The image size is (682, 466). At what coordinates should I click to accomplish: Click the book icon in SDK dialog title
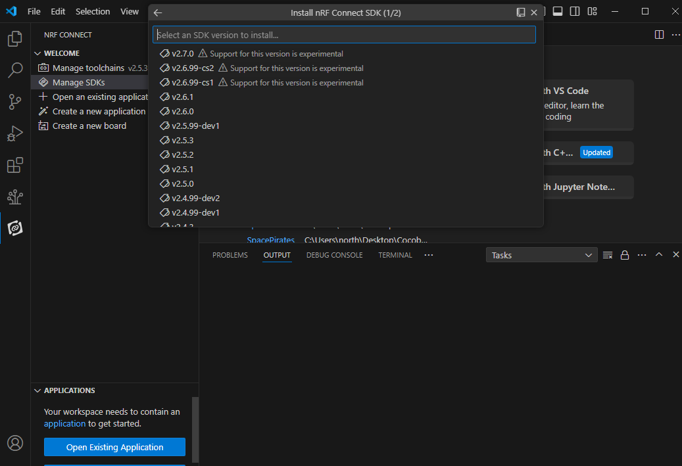[x=521, y=12]
